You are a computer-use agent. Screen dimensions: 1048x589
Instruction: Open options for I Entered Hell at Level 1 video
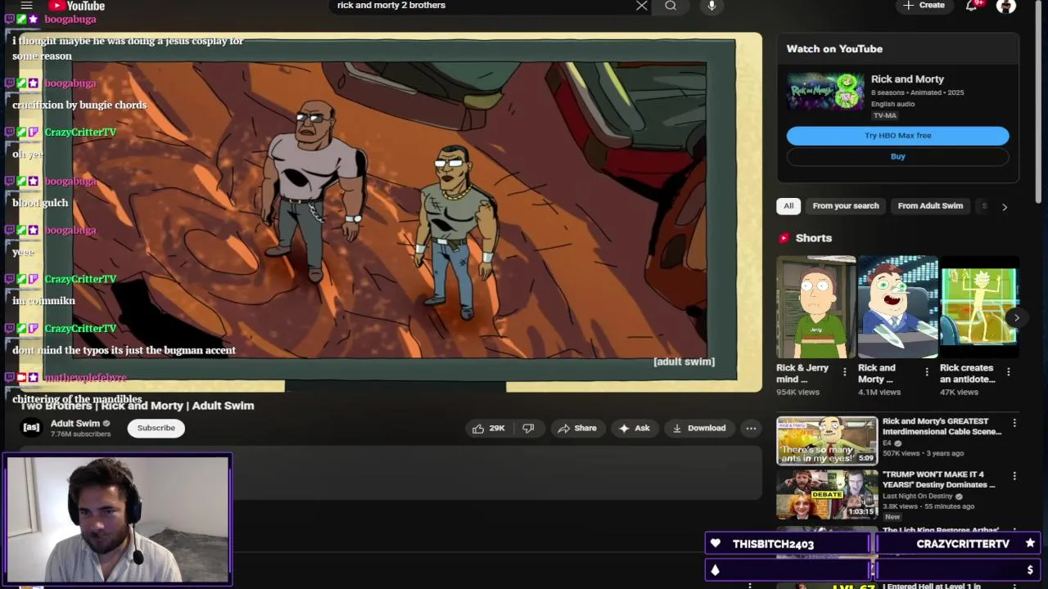tap(1014, 585)
